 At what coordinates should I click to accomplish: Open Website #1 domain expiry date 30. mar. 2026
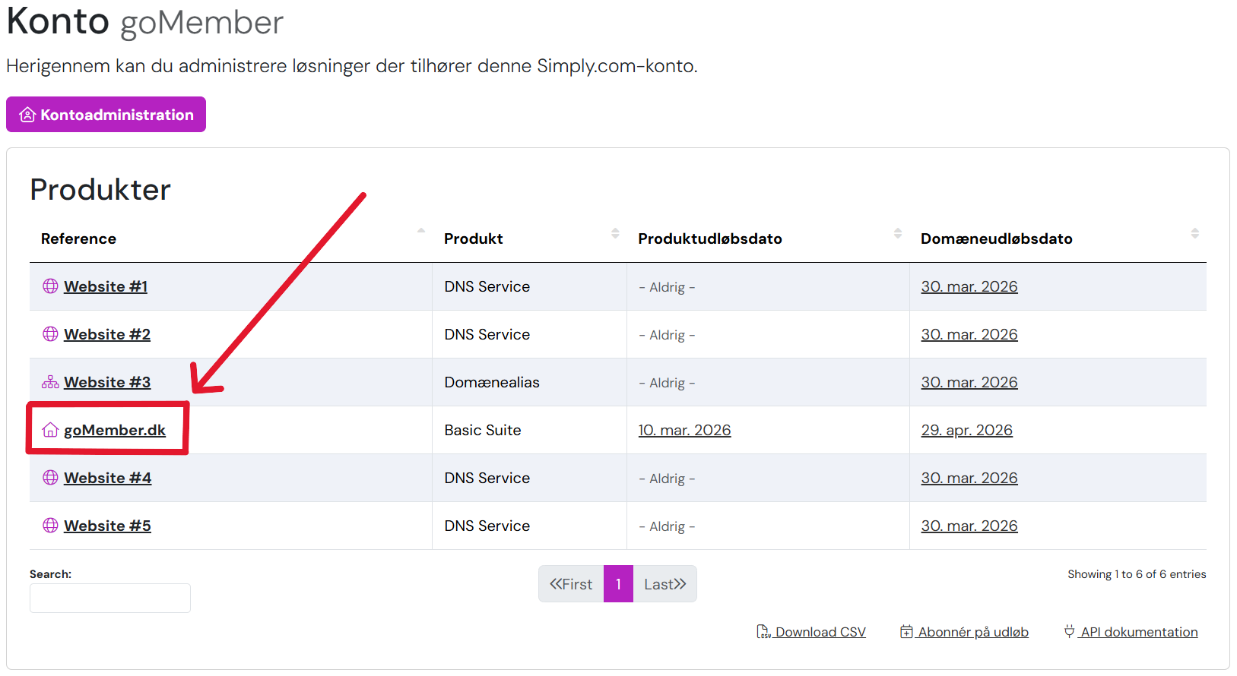[969, 286]
